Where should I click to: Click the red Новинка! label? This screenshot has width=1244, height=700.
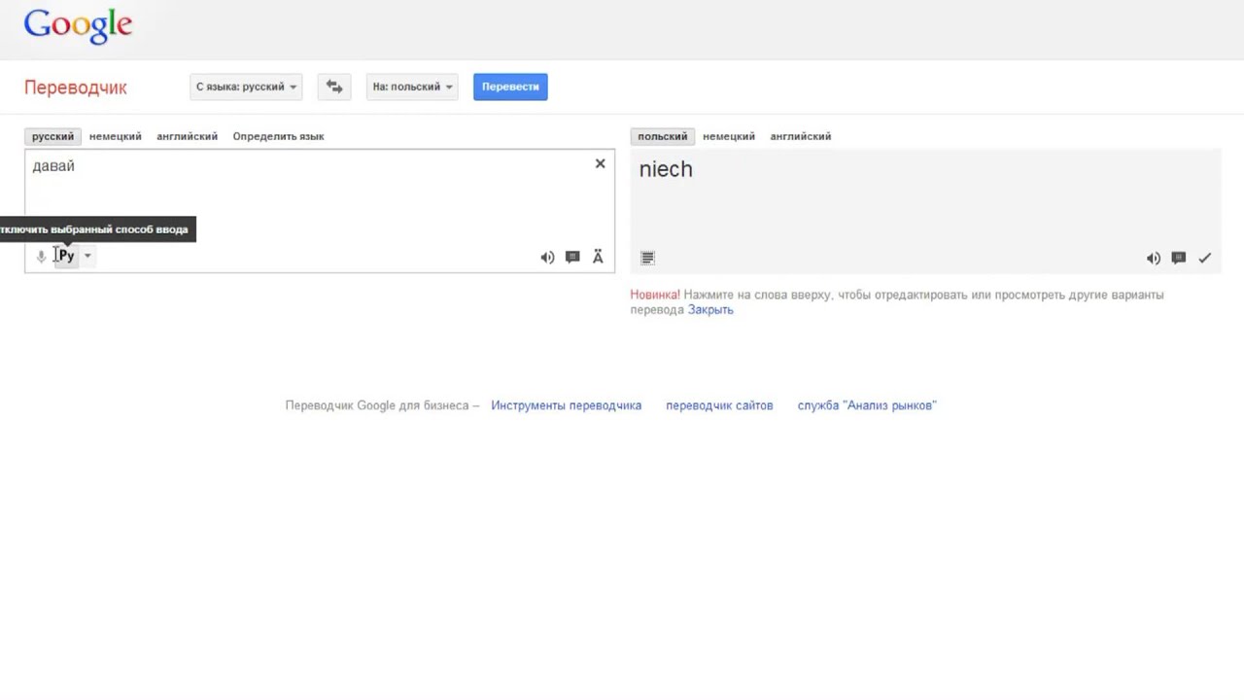point(655,295)
